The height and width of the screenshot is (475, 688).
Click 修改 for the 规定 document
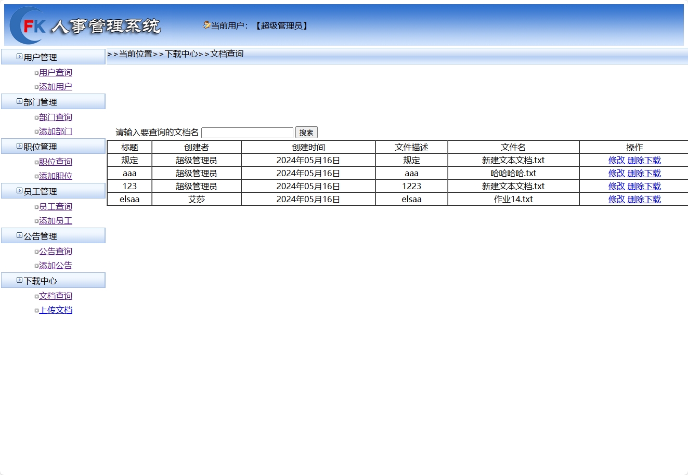[x=617, y=161]
